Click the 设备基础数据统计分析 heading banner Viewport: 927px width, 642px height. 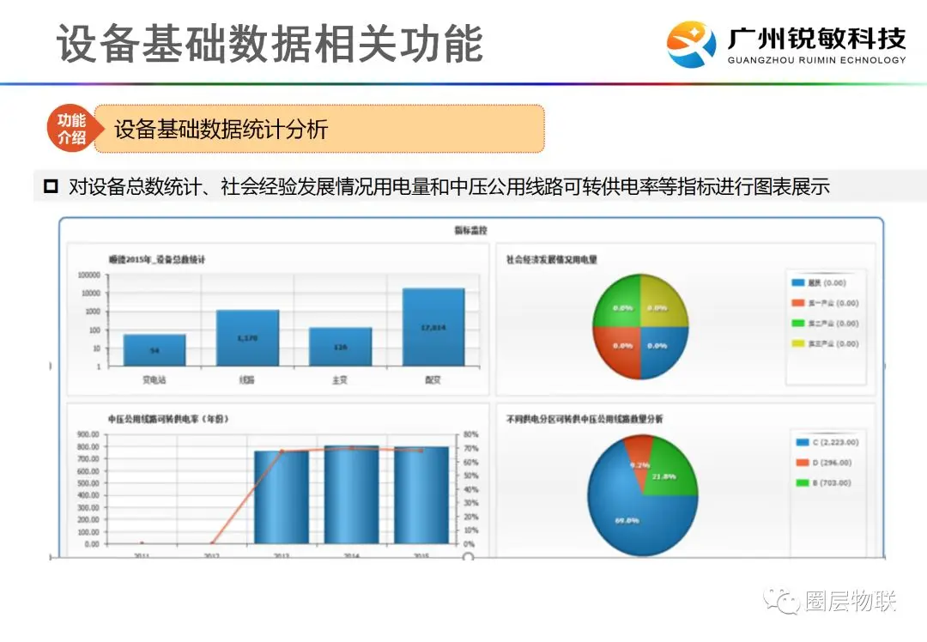319,129
